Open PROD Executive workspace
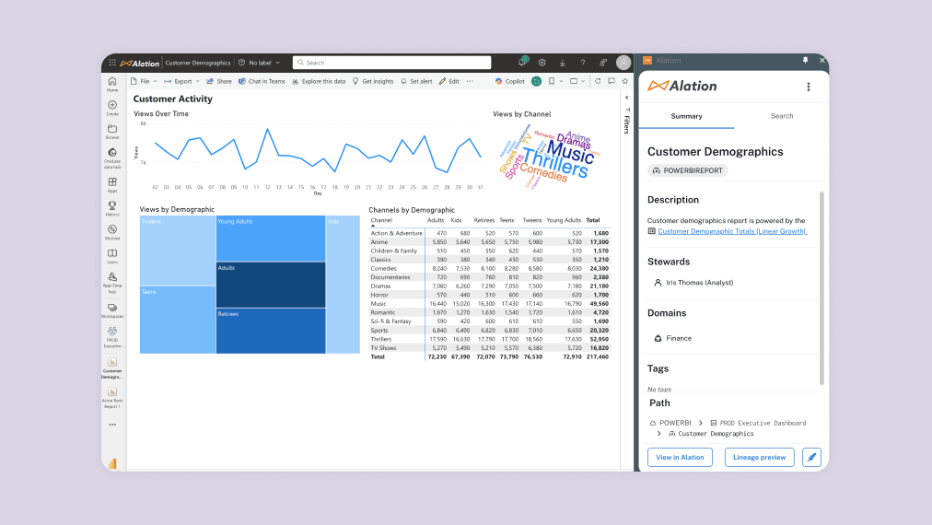 coord(112,337)
